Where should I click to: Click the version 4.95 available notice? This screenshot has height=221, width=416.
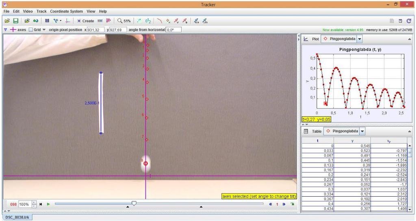coord(343,30)
